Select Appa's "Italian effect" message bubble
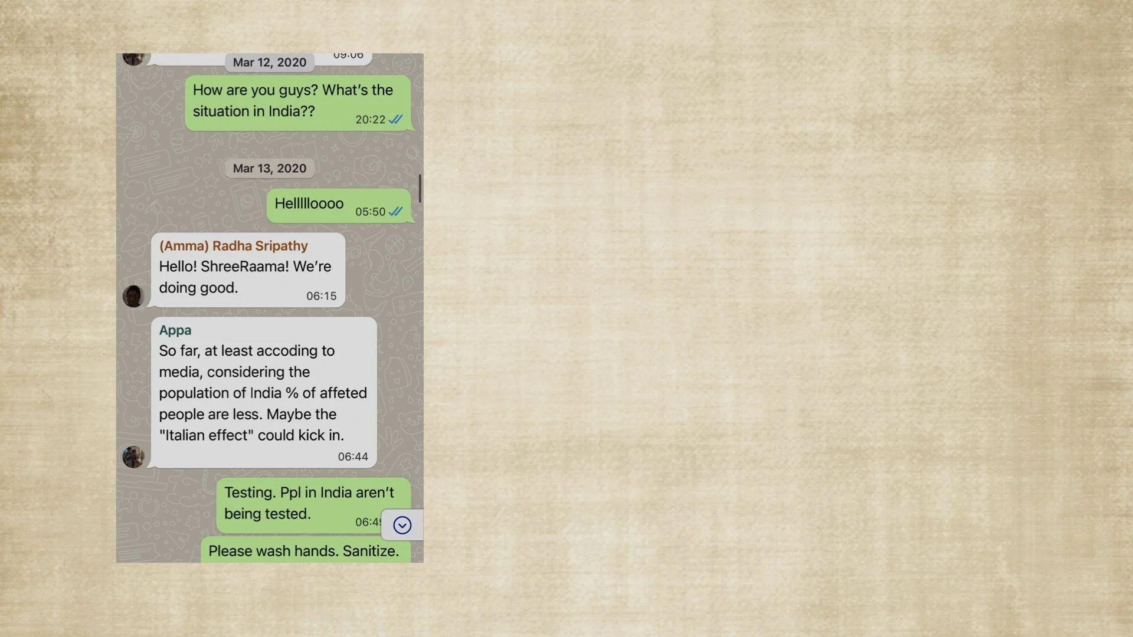This screenshot has width=1133, height=637. point(264,393)
